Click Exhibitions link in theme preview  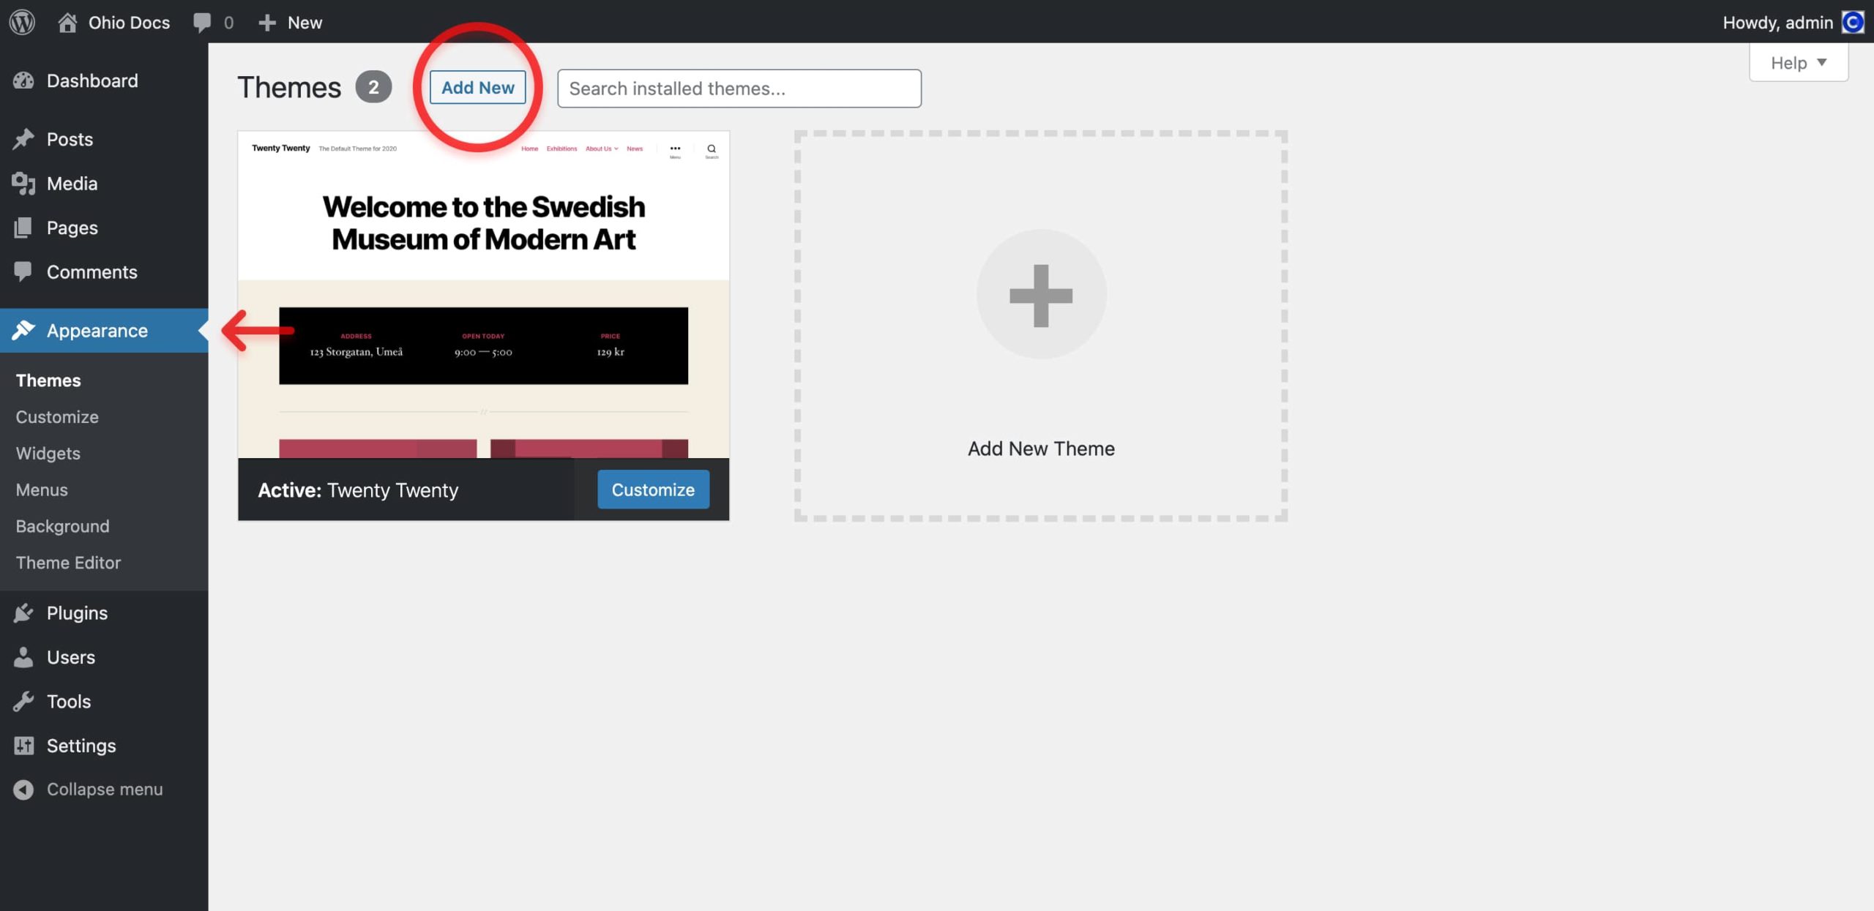click(x=561, y=149)
